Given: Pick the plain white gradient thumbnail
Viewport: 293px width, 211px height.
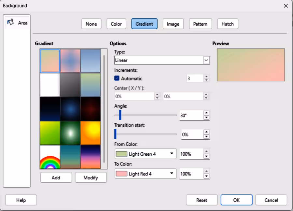Looking at the screenshot, I should [x=50, y=85].
